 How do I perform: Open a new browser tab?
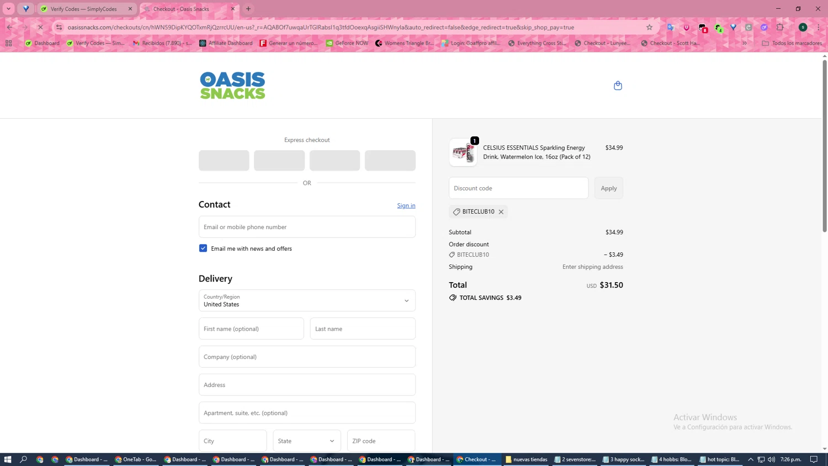[x=248, y=9]
